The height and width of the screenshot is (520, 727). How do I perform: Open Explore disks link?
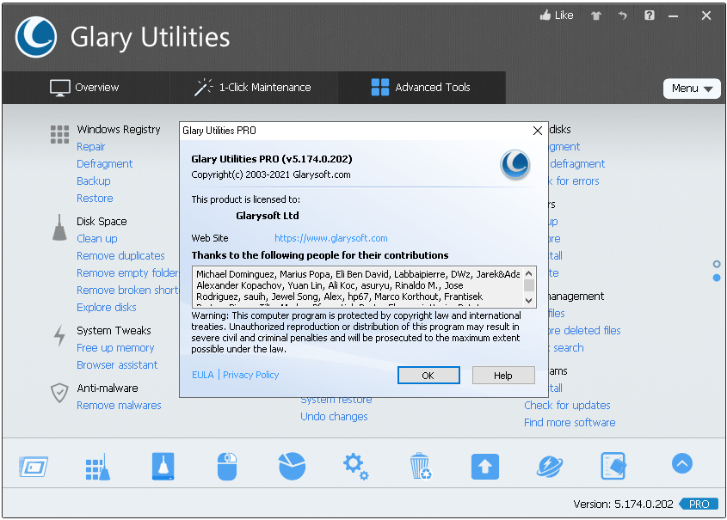[107, 307]
